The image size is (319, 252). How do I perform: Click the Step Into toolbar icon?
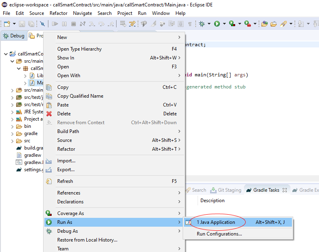tap(92, 24)
